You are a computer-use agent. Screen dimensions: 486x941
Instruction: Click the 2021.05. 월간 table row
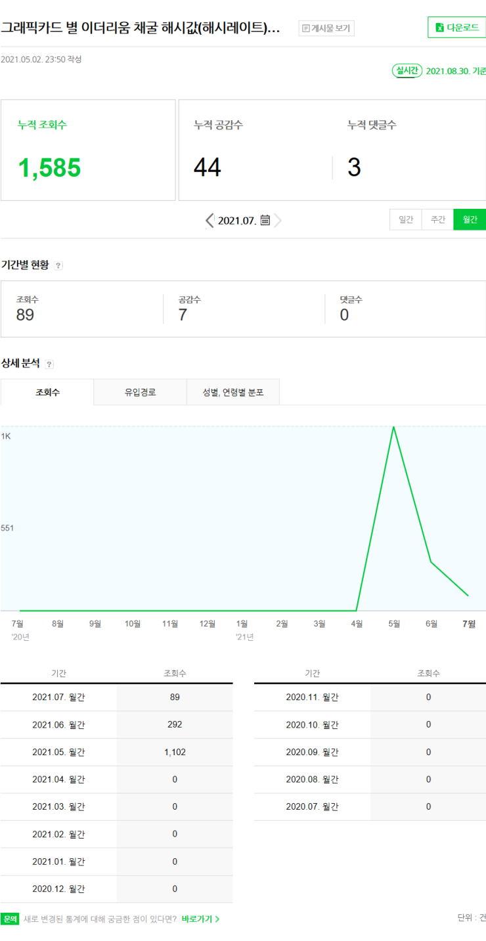116,753
